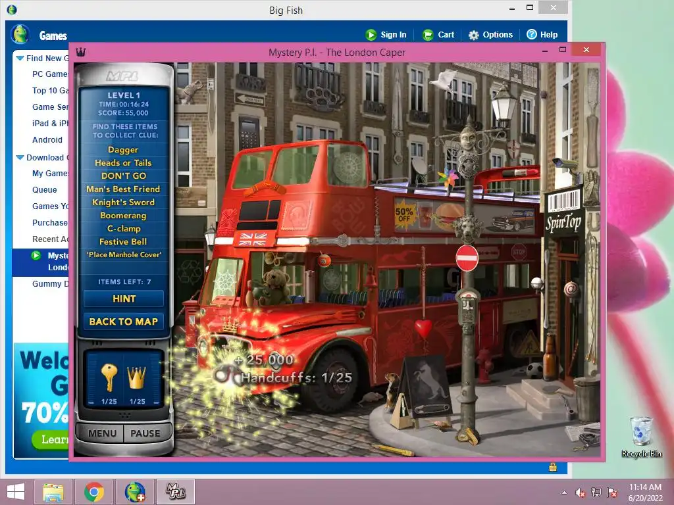
Task: Click BACK TO MAP button
Action: 124,322
